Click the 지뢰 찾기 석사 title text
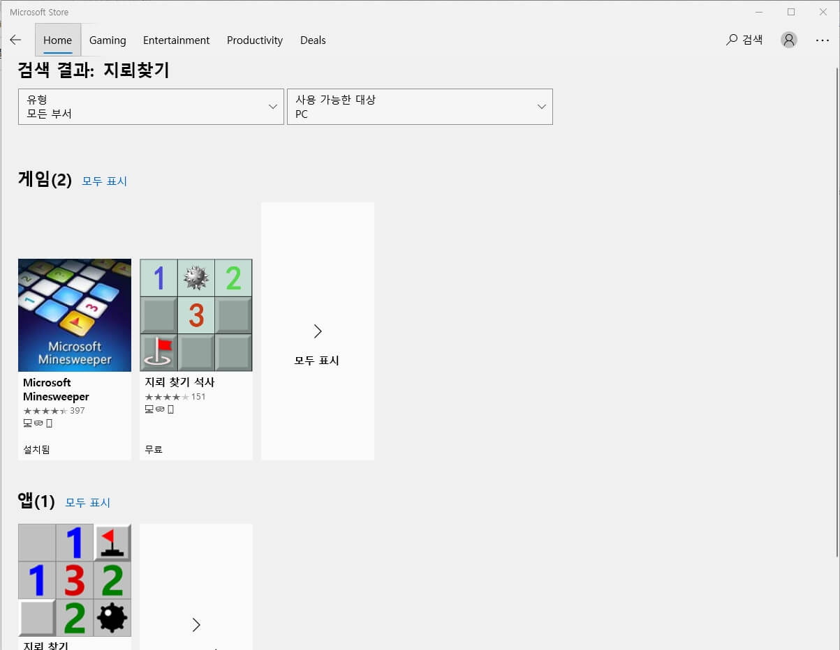This screenshot has width=840, height=650. coord(179,382)
